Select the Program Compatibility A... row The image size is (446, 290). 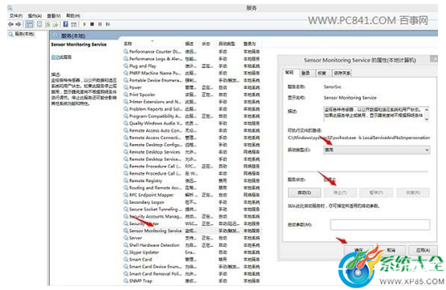click(x=192, y=116)
